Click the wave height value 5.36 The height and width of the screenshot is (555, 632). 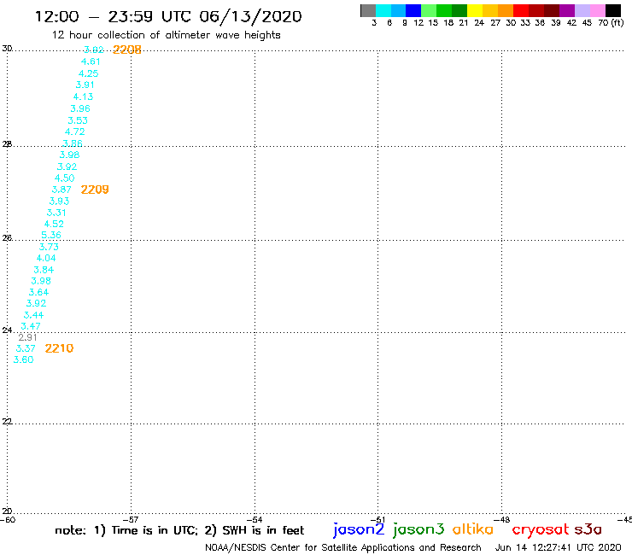(x=51, y=235)
